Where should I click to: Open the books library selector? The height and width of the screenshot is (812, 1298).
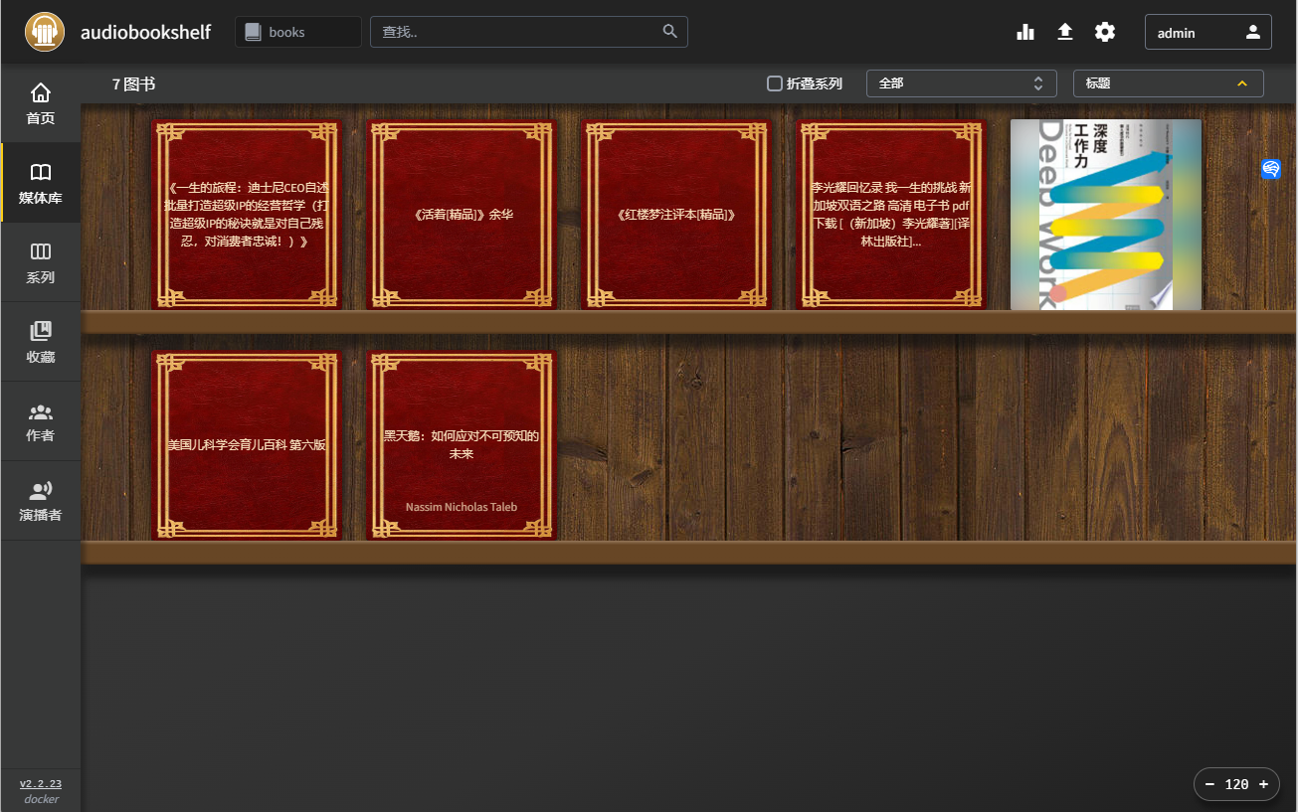click(x=297, y=32)
